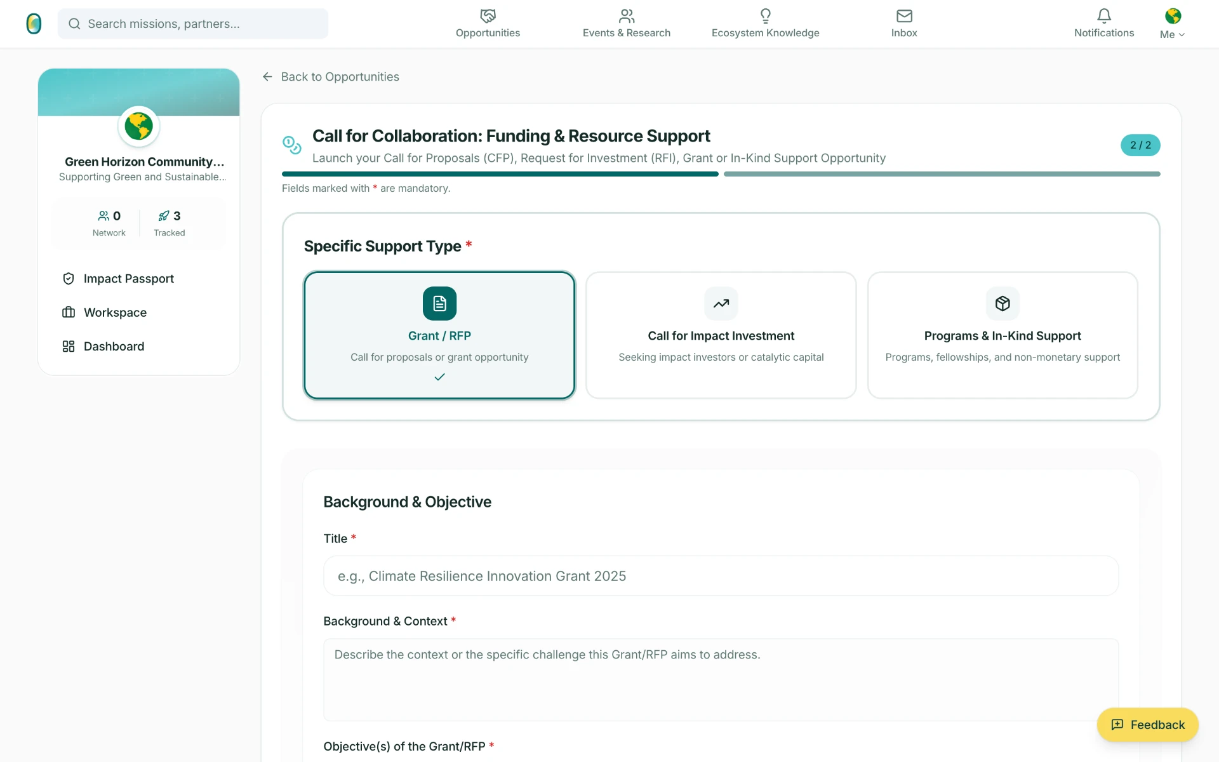Click Impact Passport shield icon
The image size is (1219, 762).
tap(69, 279)
